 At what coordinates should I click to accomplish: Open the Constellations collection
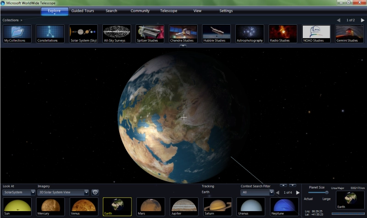click(x=50, y=34)
